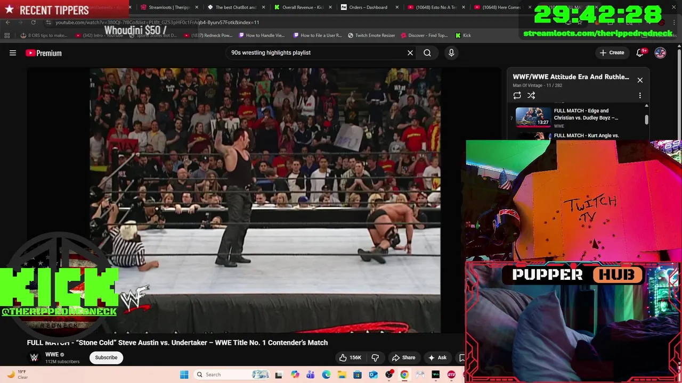Open Microsoft Teams from the taskbar
Image resolution: width=682 pixels, height=383 pixels.
pos(311,374)
